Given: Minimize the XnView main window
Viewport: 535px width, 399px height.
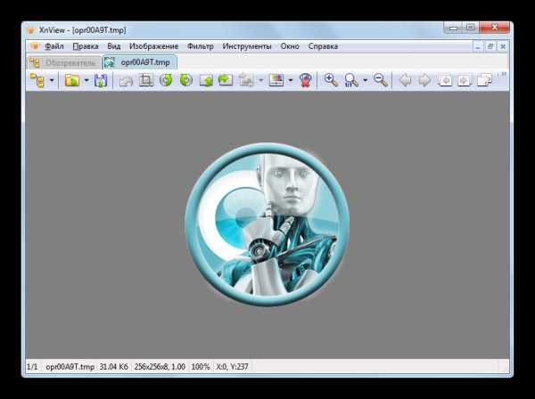Looking at the screenshot, I should pyautogui.click(x=453, y=28).
